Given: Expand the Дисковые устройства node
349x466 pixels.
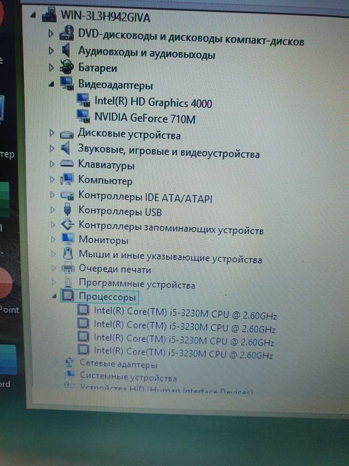Looking at the screenshot, I should (52, 133).
